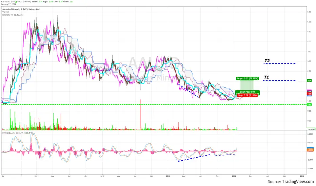316x186 pixels.
Task: Click the Target: 0.57 (38.78%) green tag
Action: coord(247,78)
